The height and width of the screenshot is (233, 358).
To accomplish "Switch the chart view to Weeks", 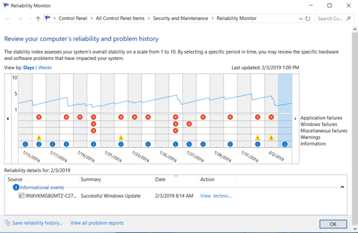I will pyautogui.click(x=45, y=68).
